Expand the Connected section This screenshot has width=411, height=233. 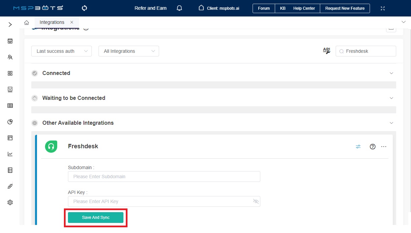coord(391,73)
